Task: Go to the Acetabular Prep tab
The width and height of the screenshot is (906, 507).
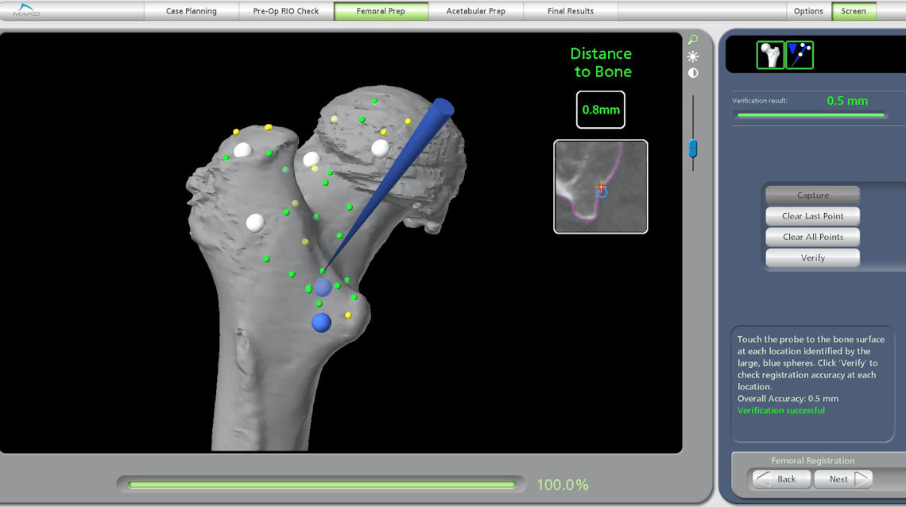Action: click(476, 11)
